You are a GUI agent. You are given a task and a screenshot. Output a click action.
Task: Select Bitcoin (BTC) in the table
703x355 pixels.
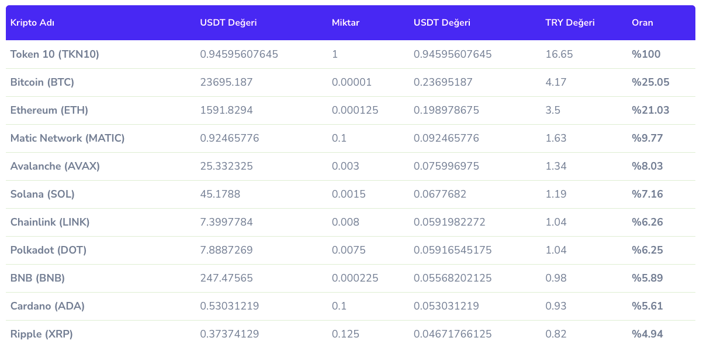42,82
